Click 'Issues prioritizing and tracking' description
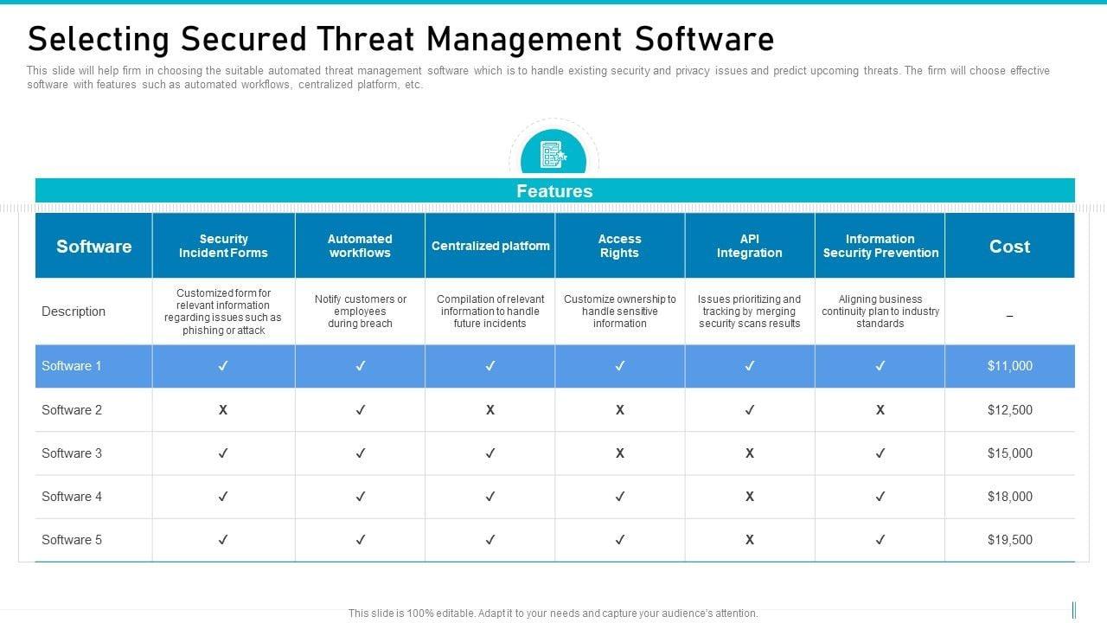 (750, 311)
